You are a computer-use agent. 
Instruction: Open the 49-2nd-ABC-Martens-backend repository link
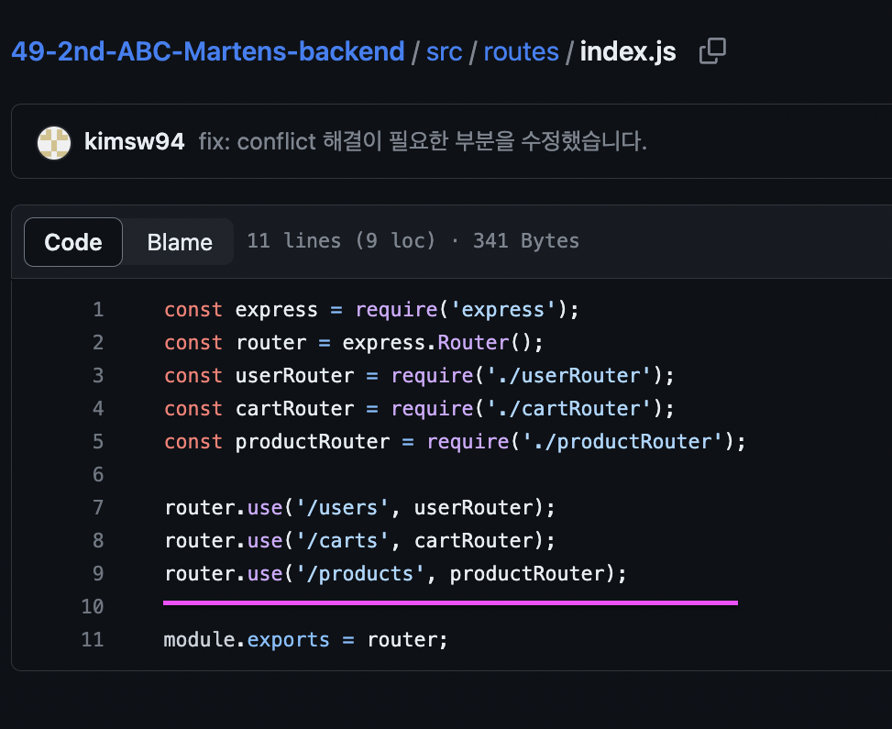click(x=207, y=51)
